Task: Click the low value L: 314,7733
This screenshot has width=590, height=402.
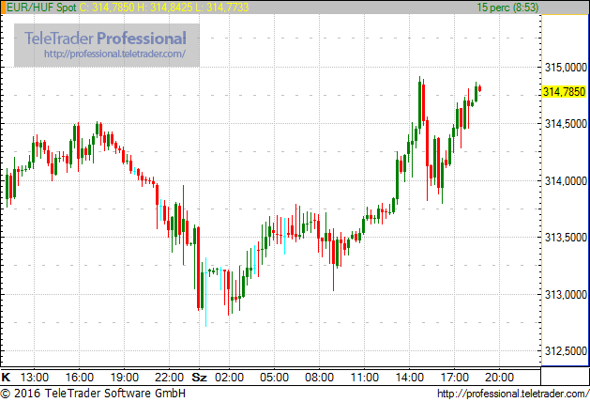Action: click(221, 8)
